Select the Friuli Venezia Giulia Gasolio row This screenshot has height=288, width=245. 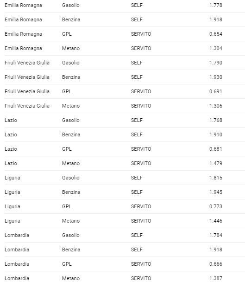point(125,63)
